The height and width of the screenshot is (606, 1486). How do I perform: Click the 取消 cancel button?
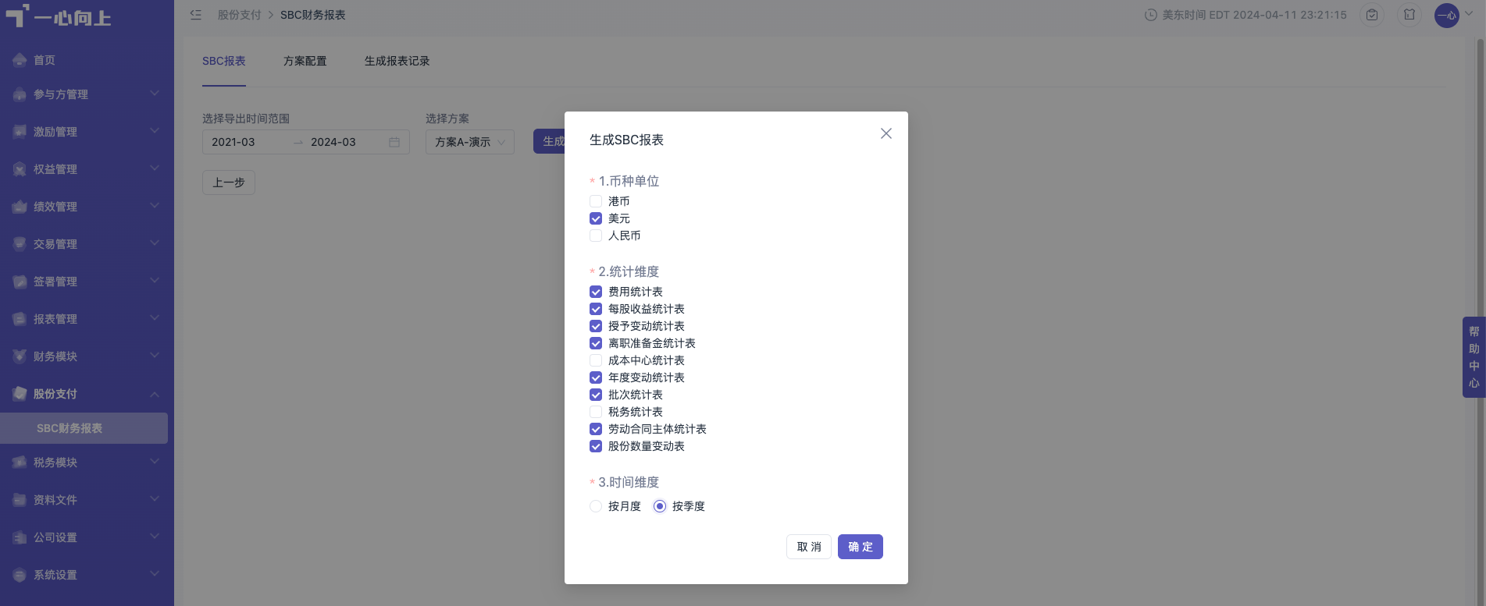pos(809,547)
